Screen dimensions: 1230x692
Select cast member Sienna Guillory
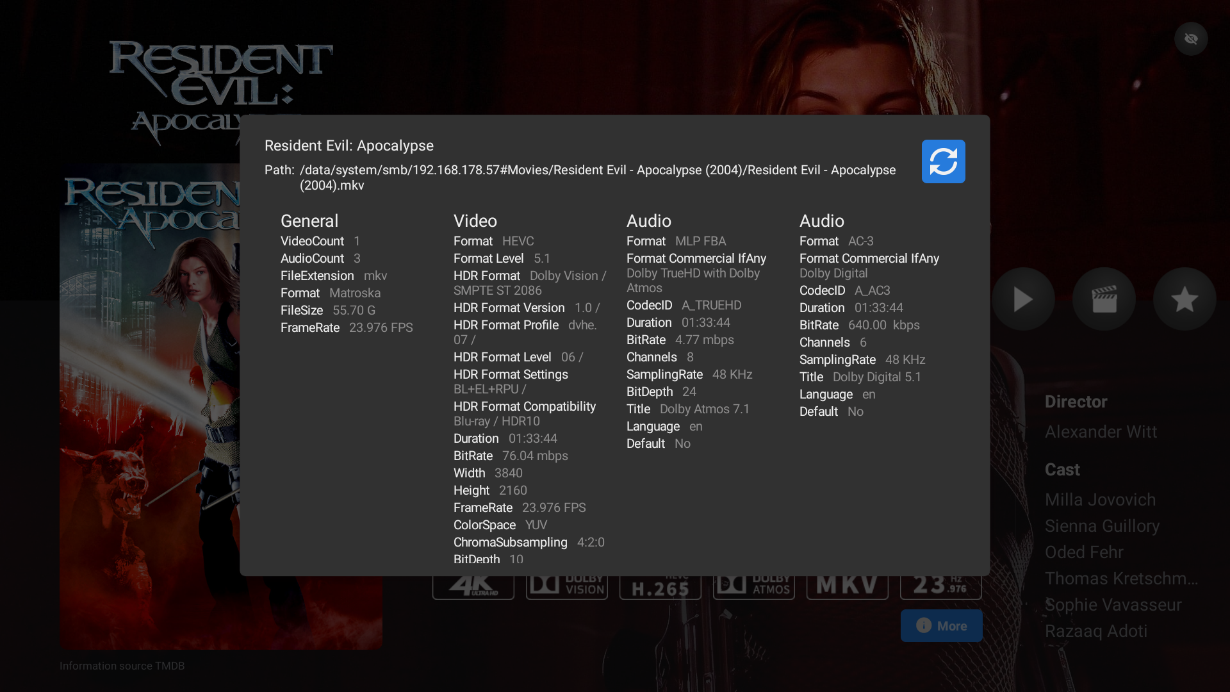point(1102,526)
